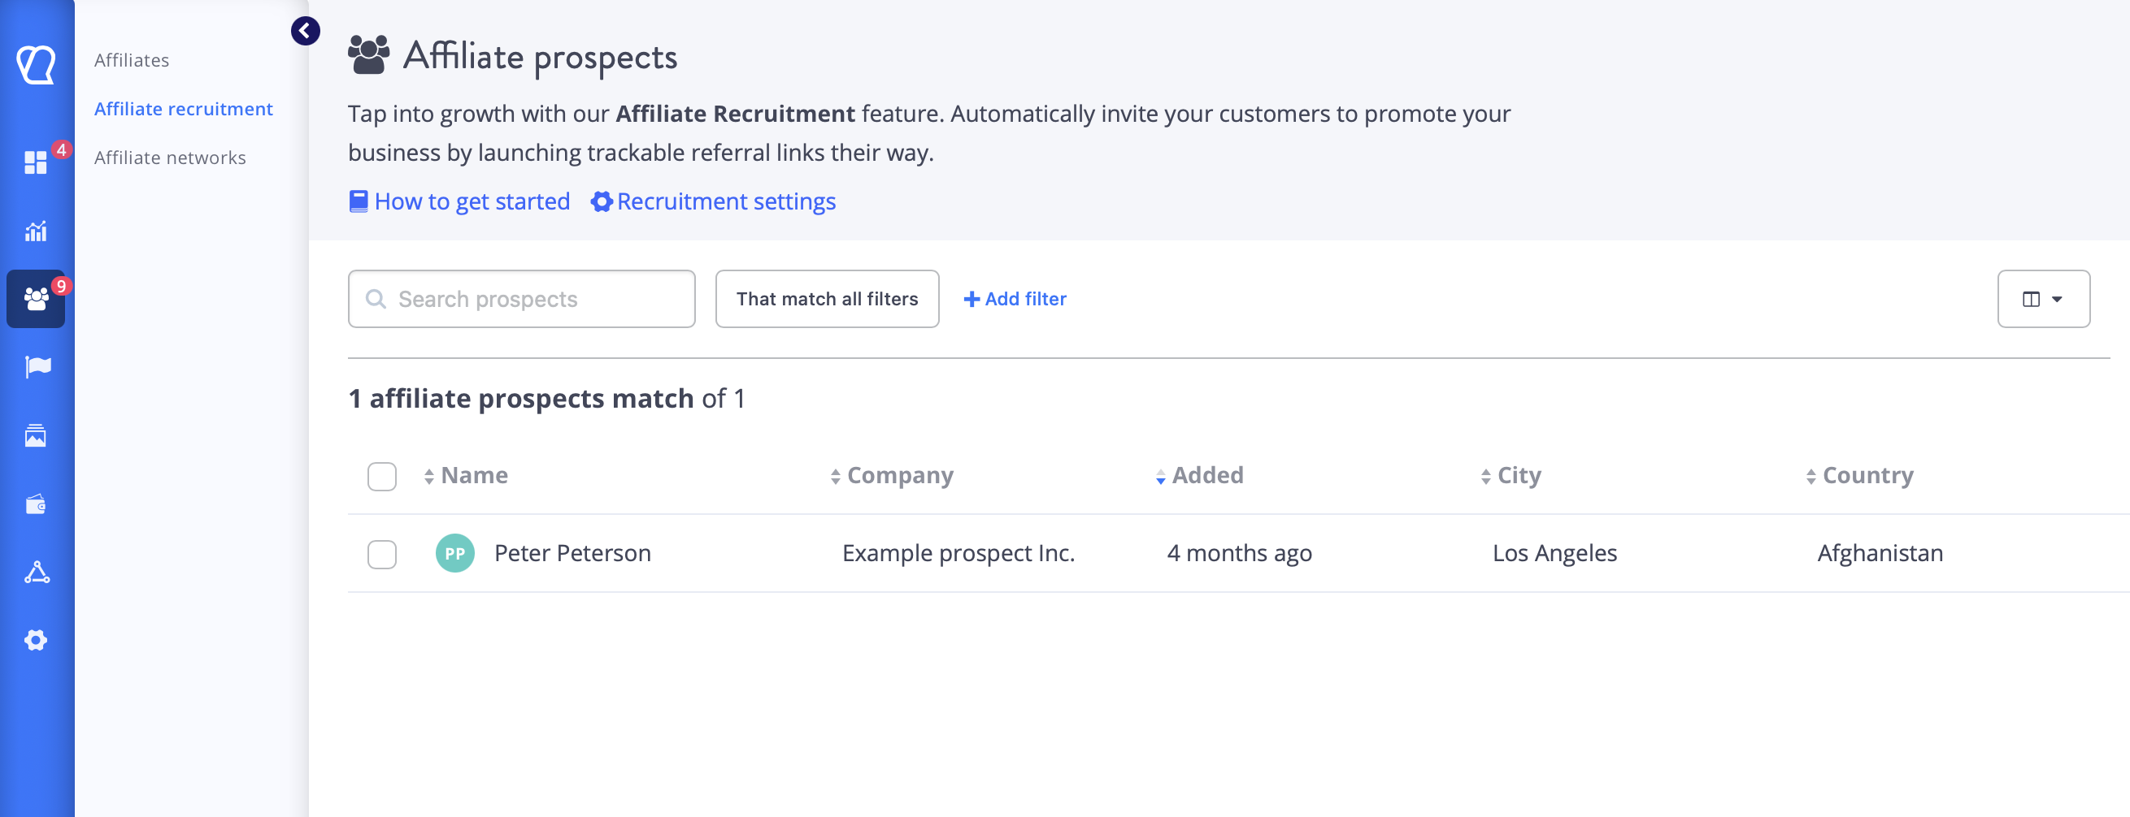Open the integrations triangle-nodes icon in sidebar
2130x817 pixels.
coord(37,573)
